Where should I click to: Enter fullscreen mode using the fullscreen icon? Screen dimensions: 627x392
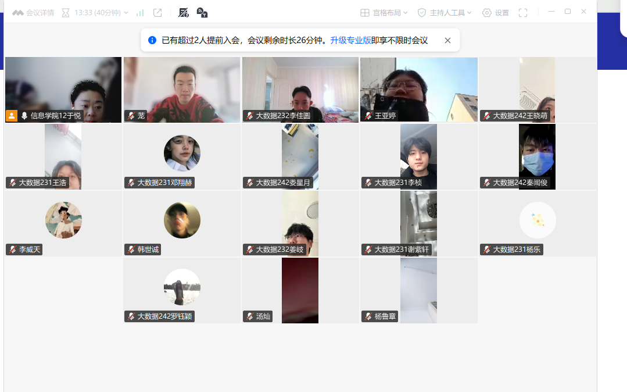coord(523,13)
